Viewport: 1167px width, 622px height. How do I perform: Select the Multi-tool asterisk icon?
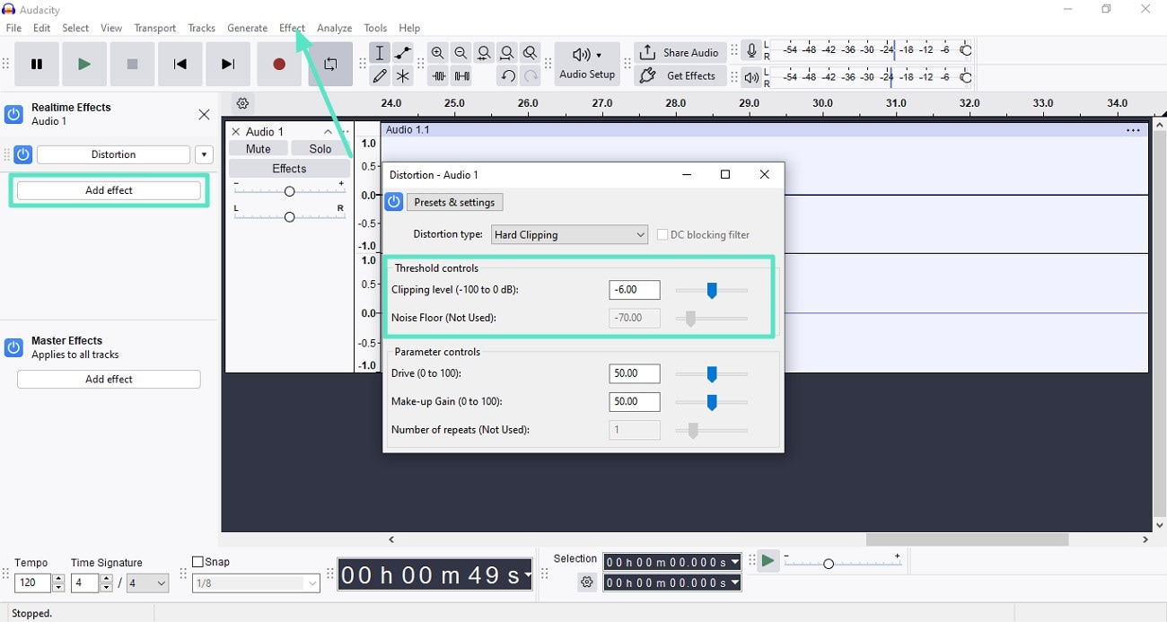pyautogui.click(x=403, y=76)
